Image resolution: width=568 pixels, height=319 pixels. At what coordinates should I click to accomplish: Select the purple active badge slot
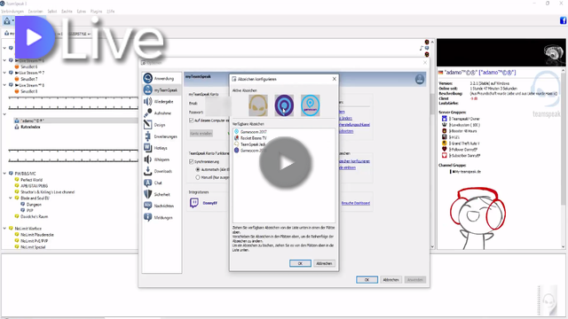(x=284, y=105)
